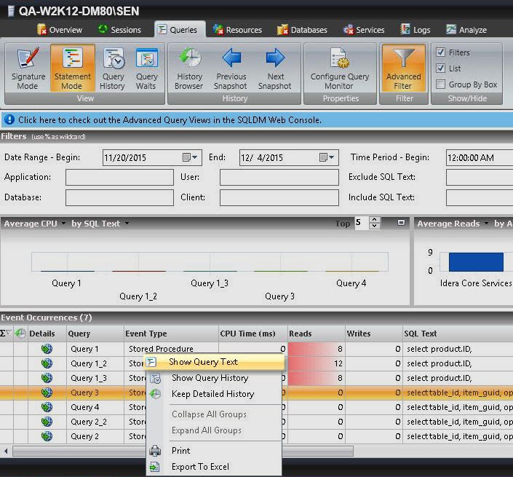Expand the Average CPU chart metric dropdown
The width and height of the screenshot is (513, 477).
click(63, 224)
